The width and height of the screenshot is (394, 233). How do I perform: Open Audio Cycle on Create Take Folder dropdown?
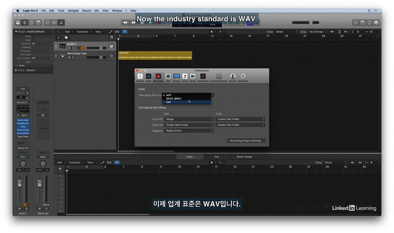(240, 125)
